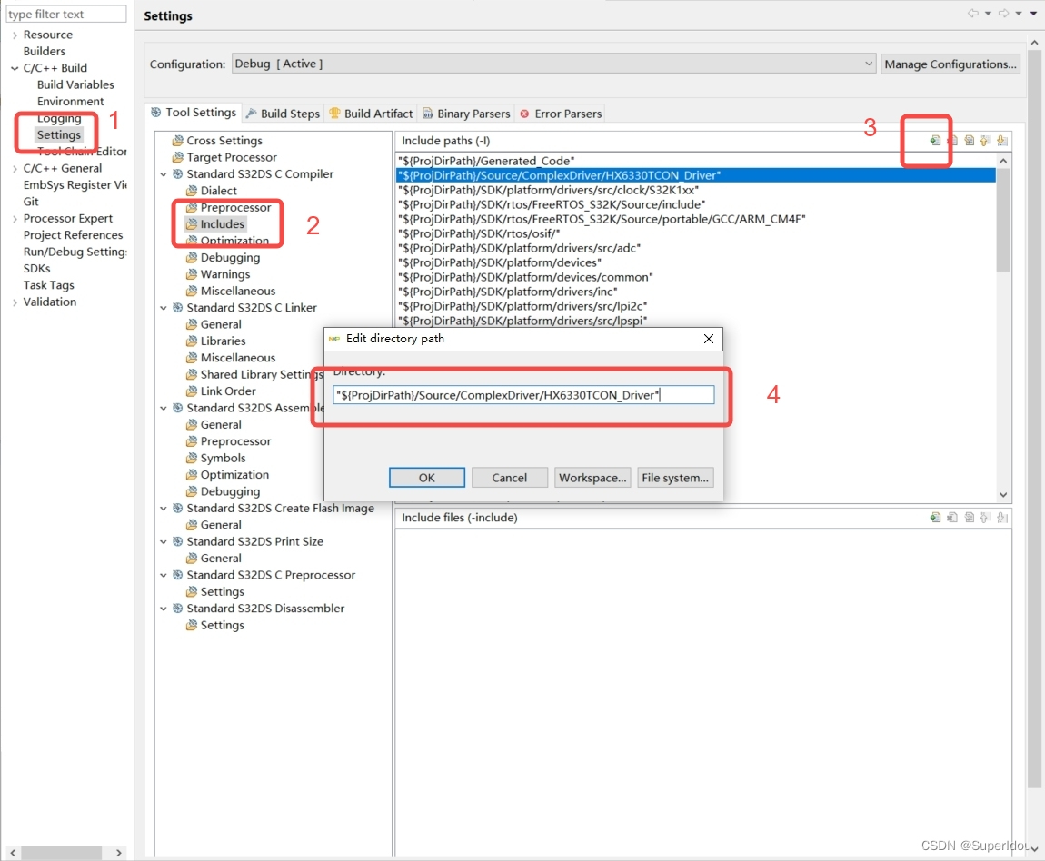
Task: Collapse the Standard S32DS C Compiler node
Action: (x=164, y=173)
